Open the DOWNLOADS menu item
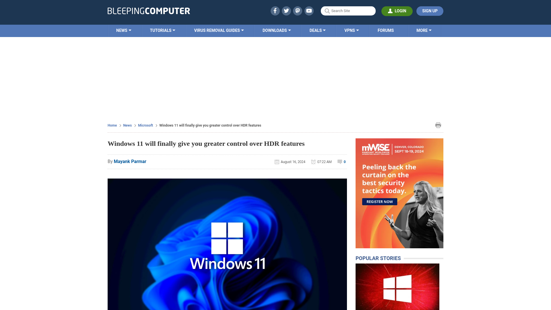This screenshot has height=310, width=551. [277, 30]
